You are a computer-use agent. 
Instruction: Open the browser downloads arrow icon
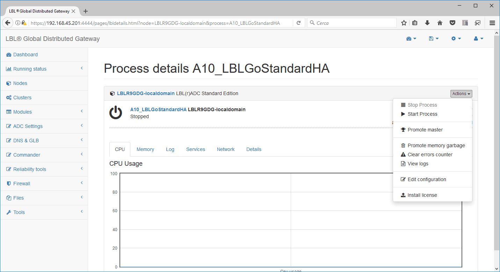(x=427, y=23)
